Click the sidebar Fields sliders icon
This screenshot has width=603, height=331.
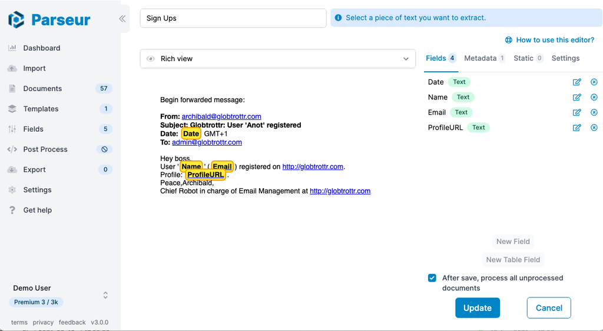click(x=12, y=129)
